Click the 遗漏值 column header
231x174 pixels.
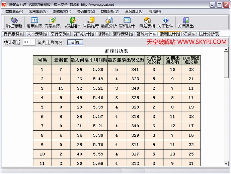click(x=61, y=60)
